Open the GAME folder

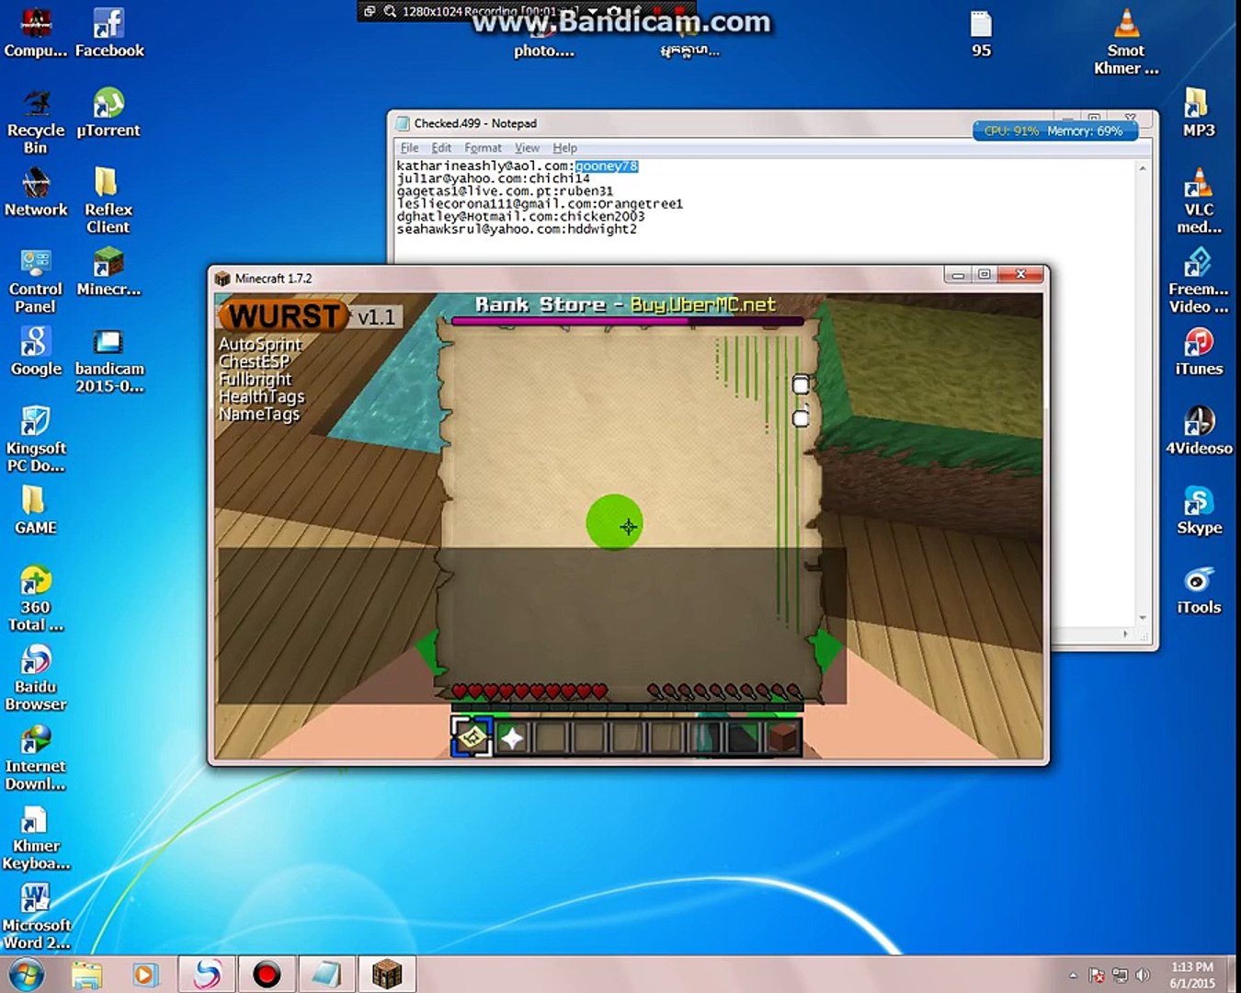36,510
